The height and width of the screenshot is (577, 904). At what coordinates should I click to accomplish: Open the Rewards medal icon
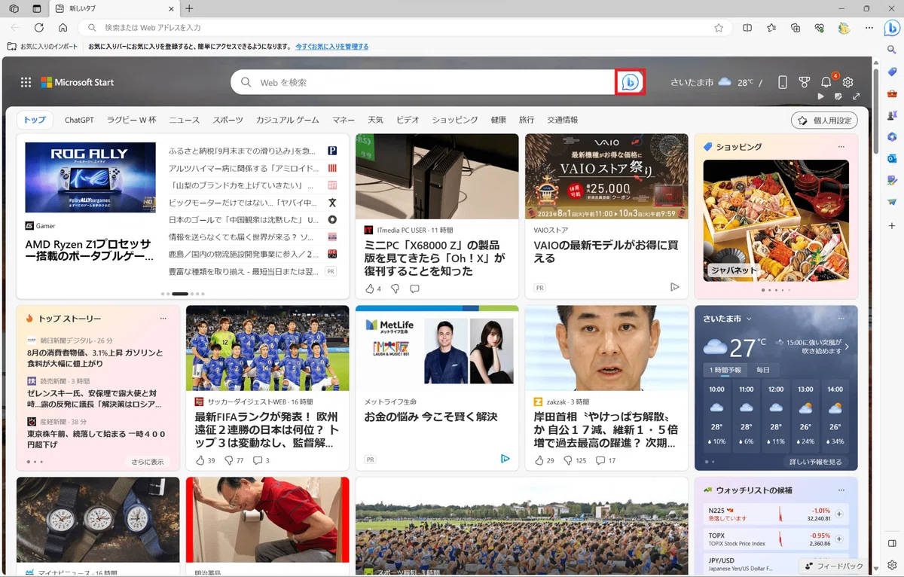point(805,82)
